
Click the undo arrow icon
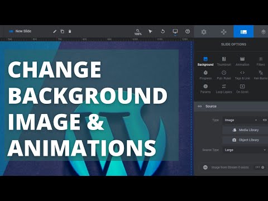162,31
